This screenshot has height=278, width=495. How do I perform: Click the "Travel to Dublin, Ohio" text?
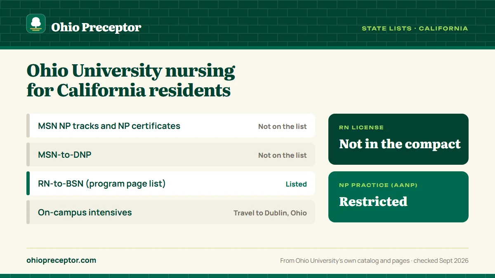[270, 213]
